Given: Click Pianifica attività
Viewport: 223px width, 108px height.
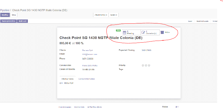Looking at the screenshot, I should (94, 107).
